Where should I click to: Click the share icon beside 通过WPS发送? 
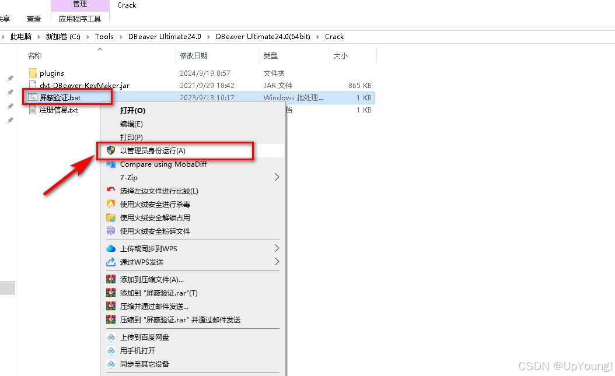pyautogui.click(x=111, y=262)
